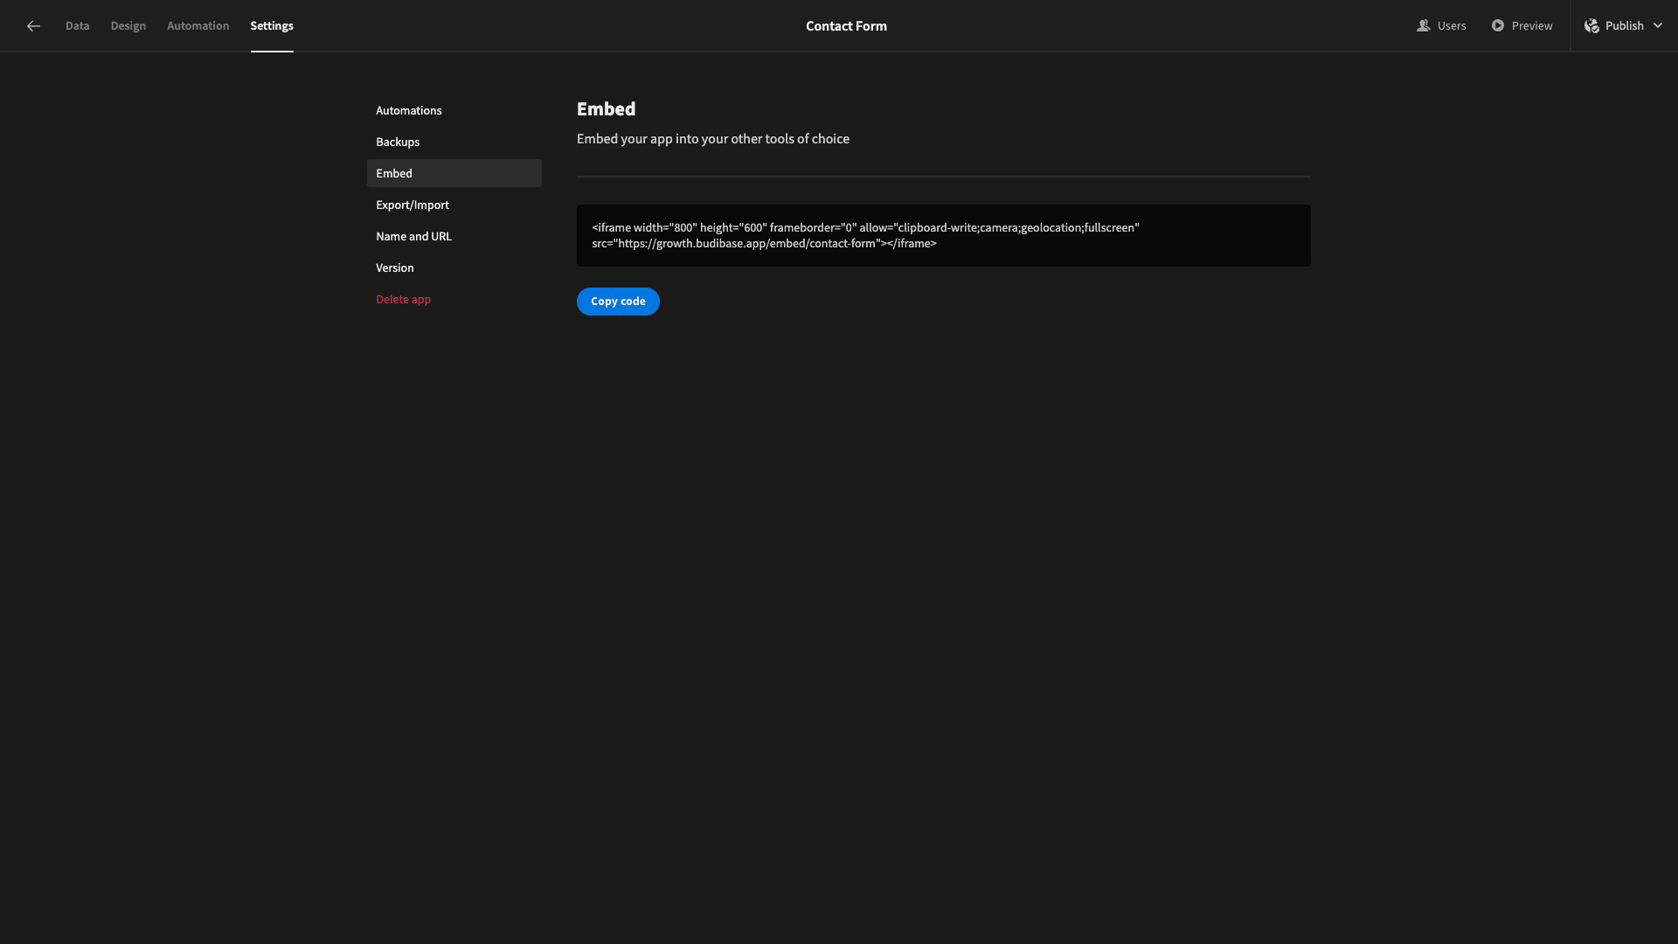Expand the Publish dropdown chevron

click(x=1658, y=26)
